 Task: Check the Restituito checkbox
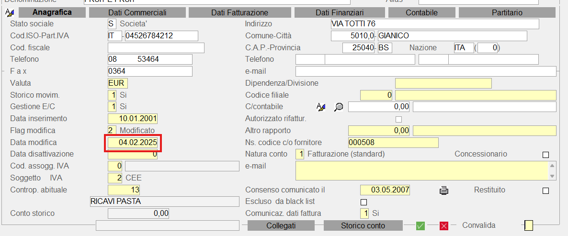click(x=545, y=191)
